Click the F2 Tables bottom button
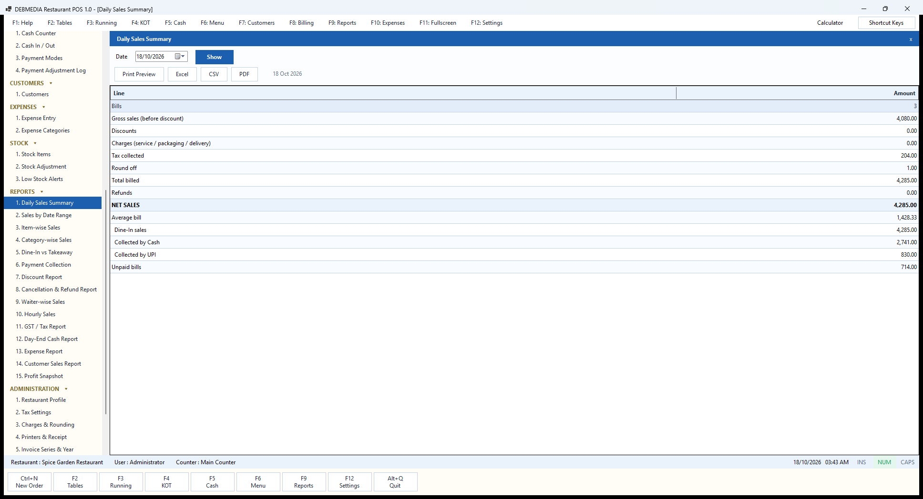923x499 pixels. click(75, 482)
